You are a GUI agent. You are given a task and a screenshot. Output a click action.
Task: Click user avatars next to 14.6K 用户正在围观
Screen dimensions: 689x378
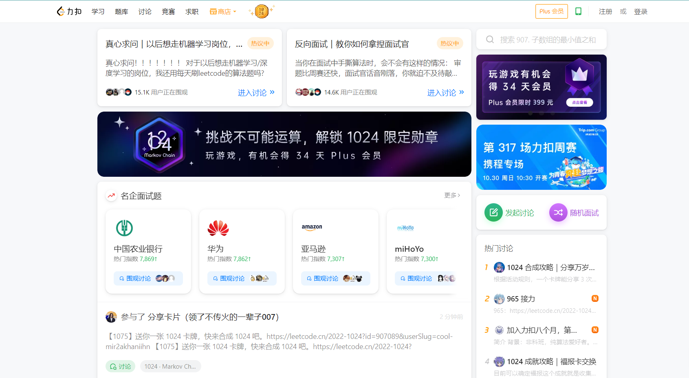coord(308,92)
